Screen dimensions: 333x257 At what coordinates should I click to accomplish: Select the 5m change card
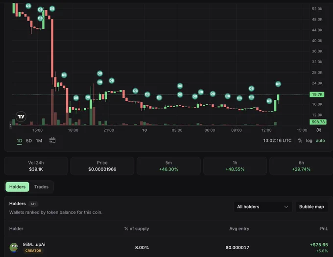(x=168, y=166)
